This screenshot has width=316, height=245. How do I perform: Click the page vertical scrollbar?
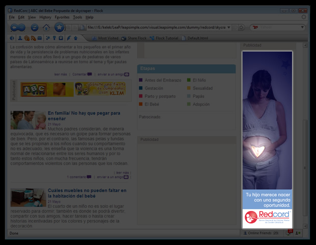tap(305, 153)
